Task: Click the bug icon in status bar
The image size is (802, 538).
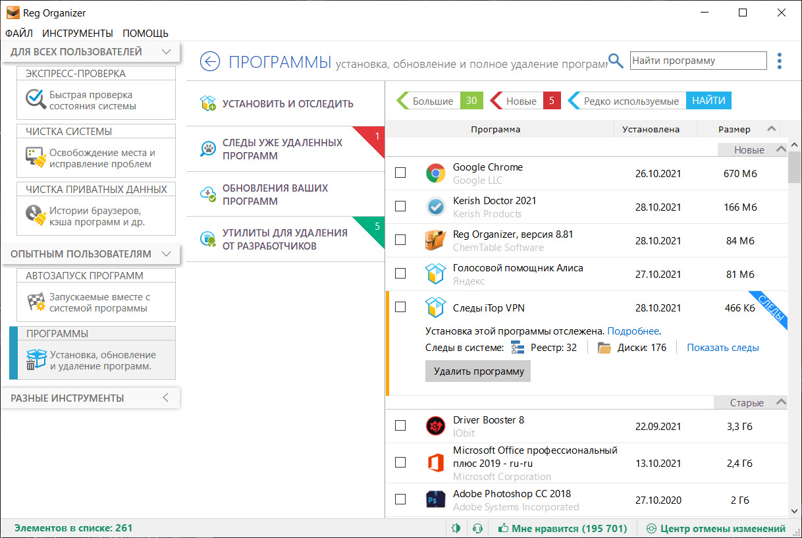Action: click(456, 528)
